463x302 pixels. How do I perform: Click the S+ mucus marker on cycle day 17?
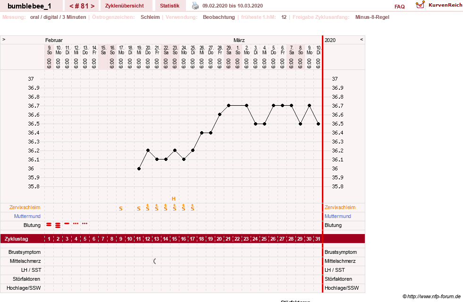coord(193,208)
